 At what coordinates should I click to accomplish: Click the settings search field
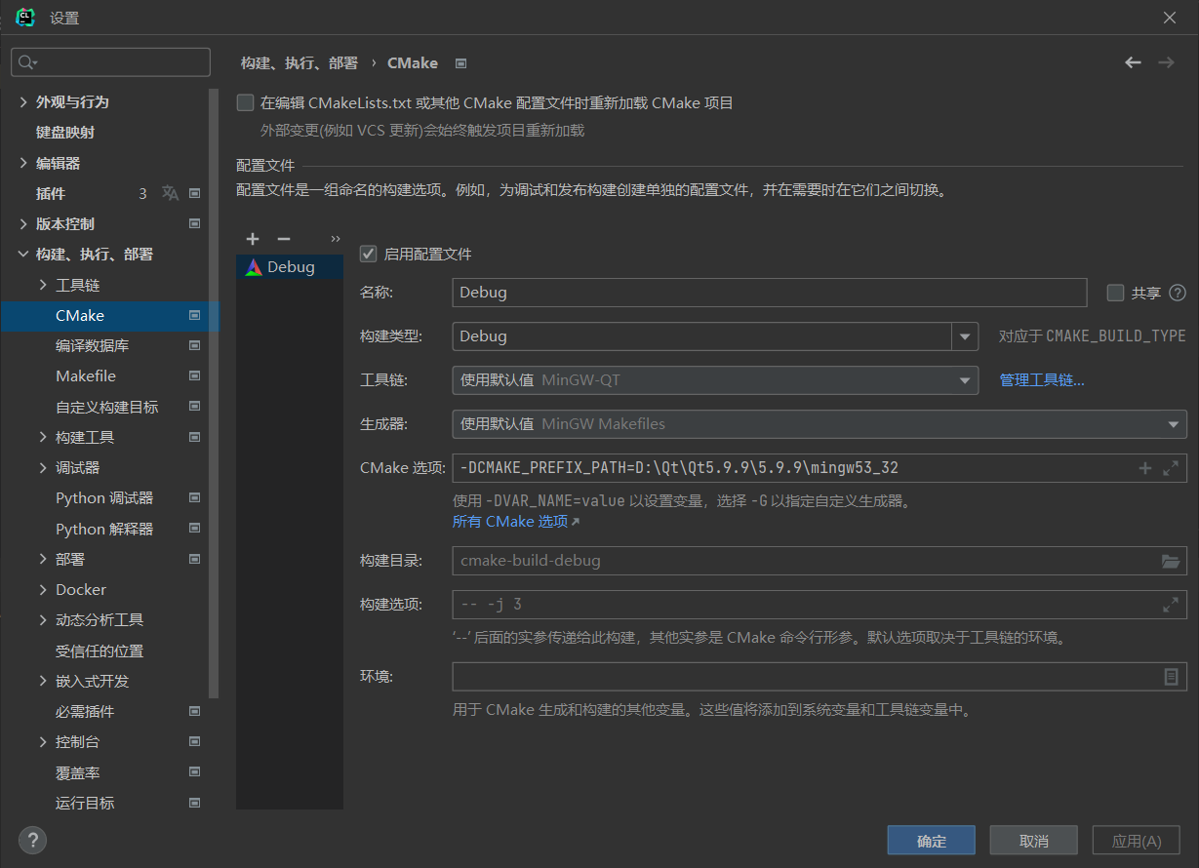(x=110, y=62)
